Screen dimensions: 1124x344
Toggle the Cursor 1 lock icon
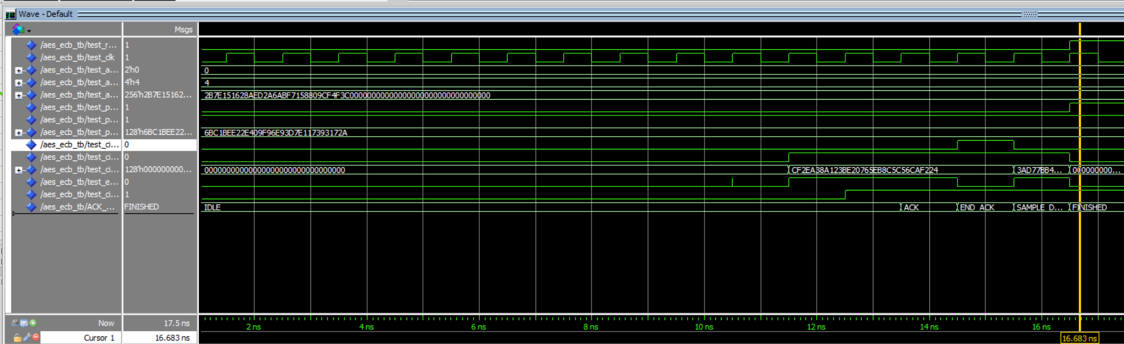pyautogui.click(x=18, y=338)
